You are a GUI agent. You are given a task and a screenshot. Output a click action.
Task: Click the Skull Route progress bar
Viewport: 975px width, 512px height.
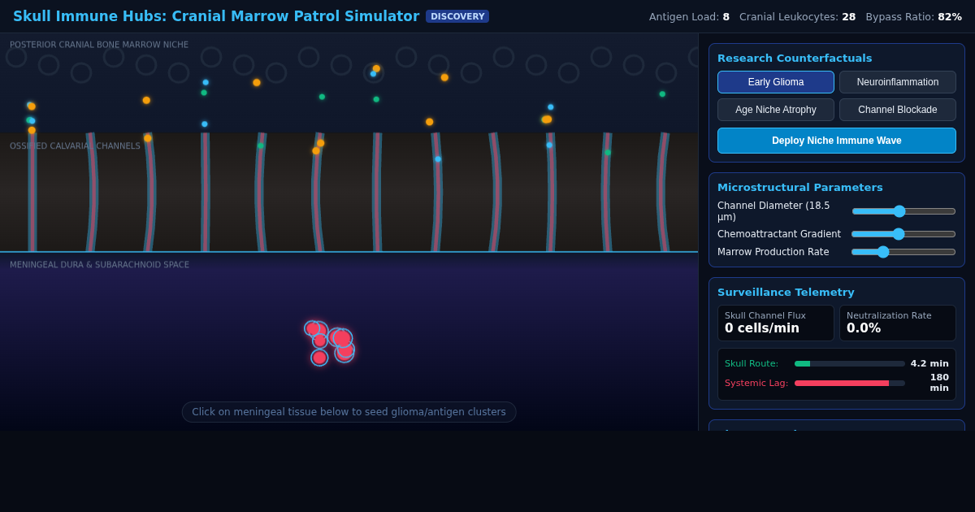coord(850,364)
